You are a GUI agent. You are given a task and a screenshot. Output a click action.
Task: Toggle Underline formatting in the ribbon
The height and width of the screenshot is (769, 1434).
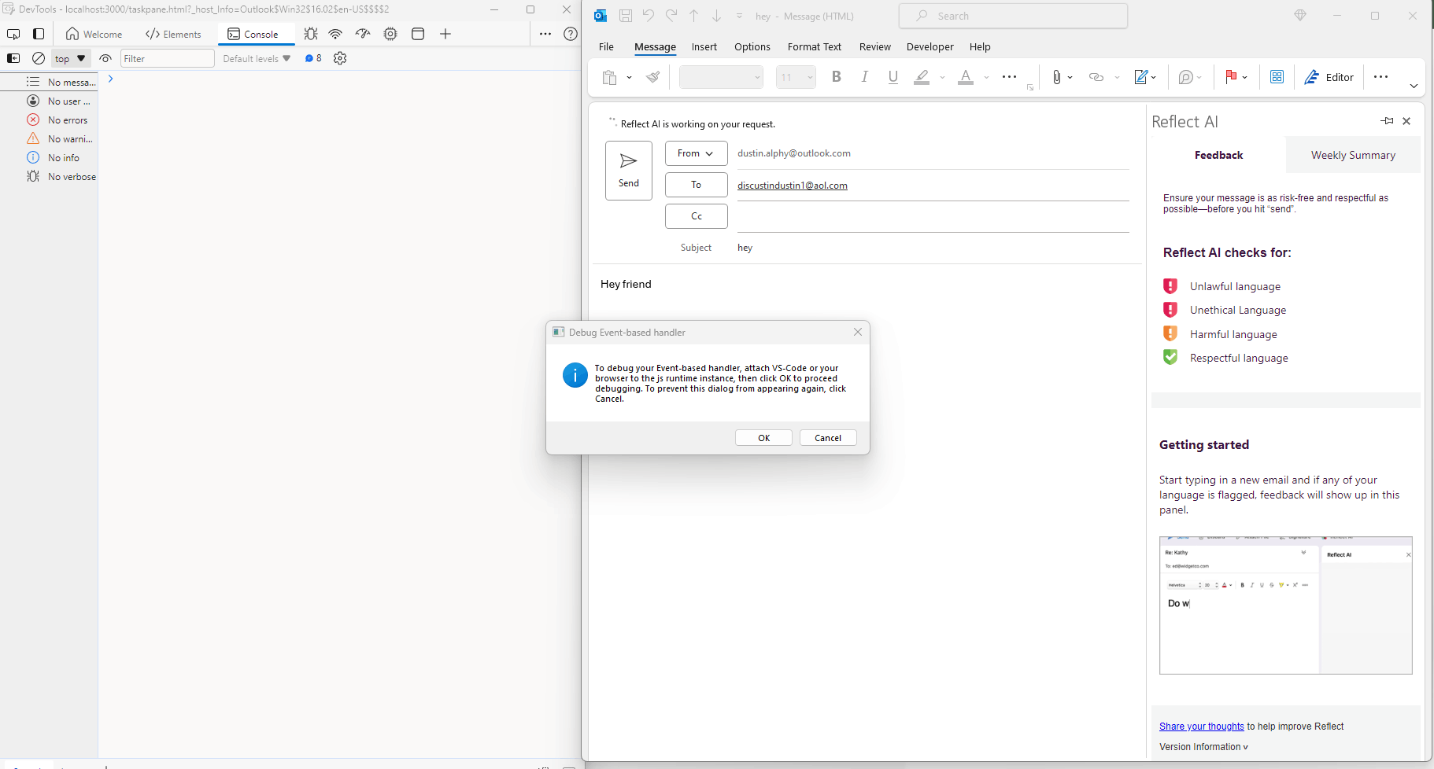(x=893, y=77)
